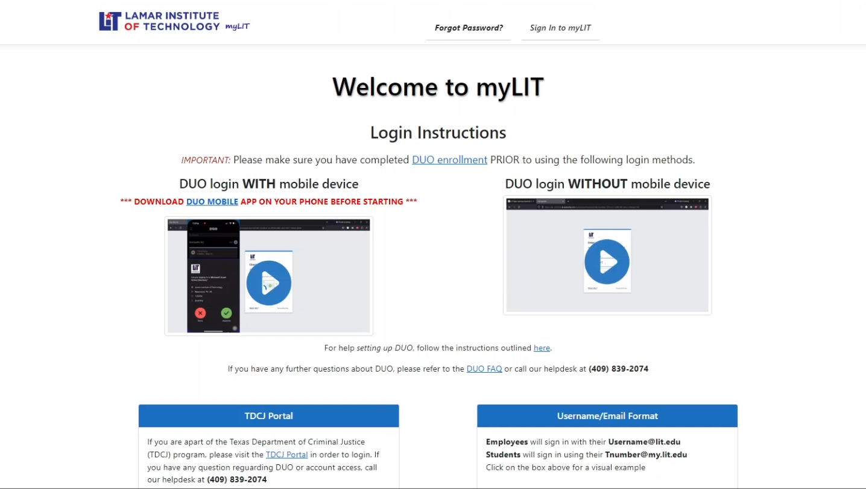
Task: Play the DUO login WITHOUT mobile device video
Action: pyautogui.click(x=607, y=262)
